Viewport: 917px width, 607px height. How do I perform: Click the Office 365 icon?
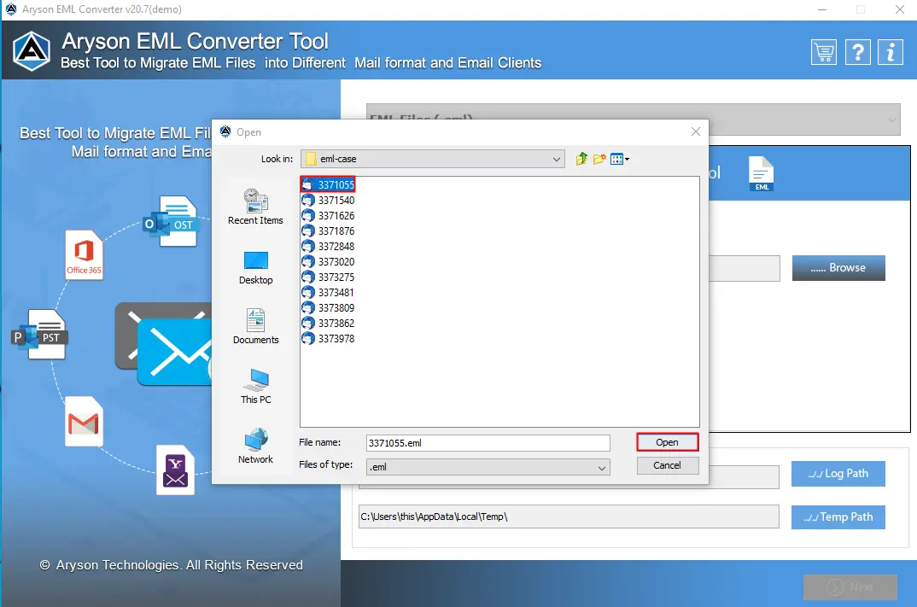point(85,254)
